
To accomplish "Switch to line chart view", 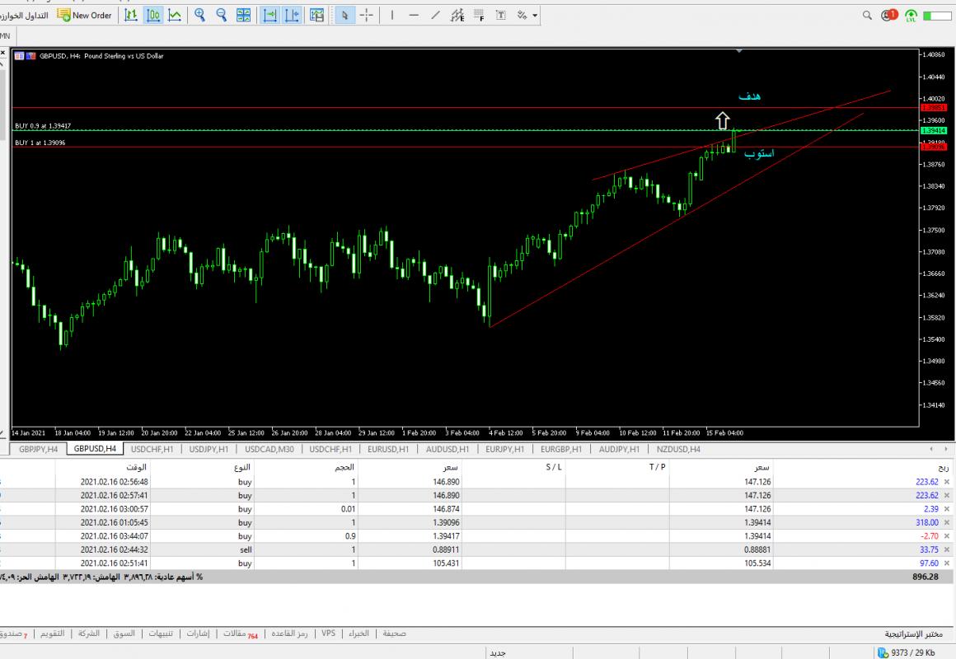I will [175, 15].
